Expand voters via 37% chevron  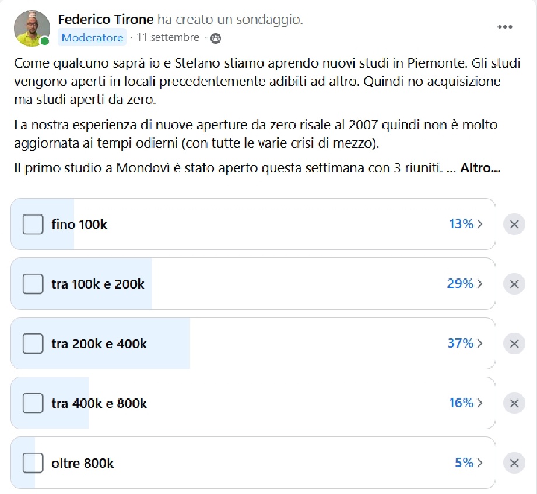(x=480, y=344)
